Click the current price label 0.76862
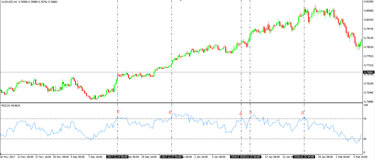Screen dimensions: 375x160 coord(368,72)
